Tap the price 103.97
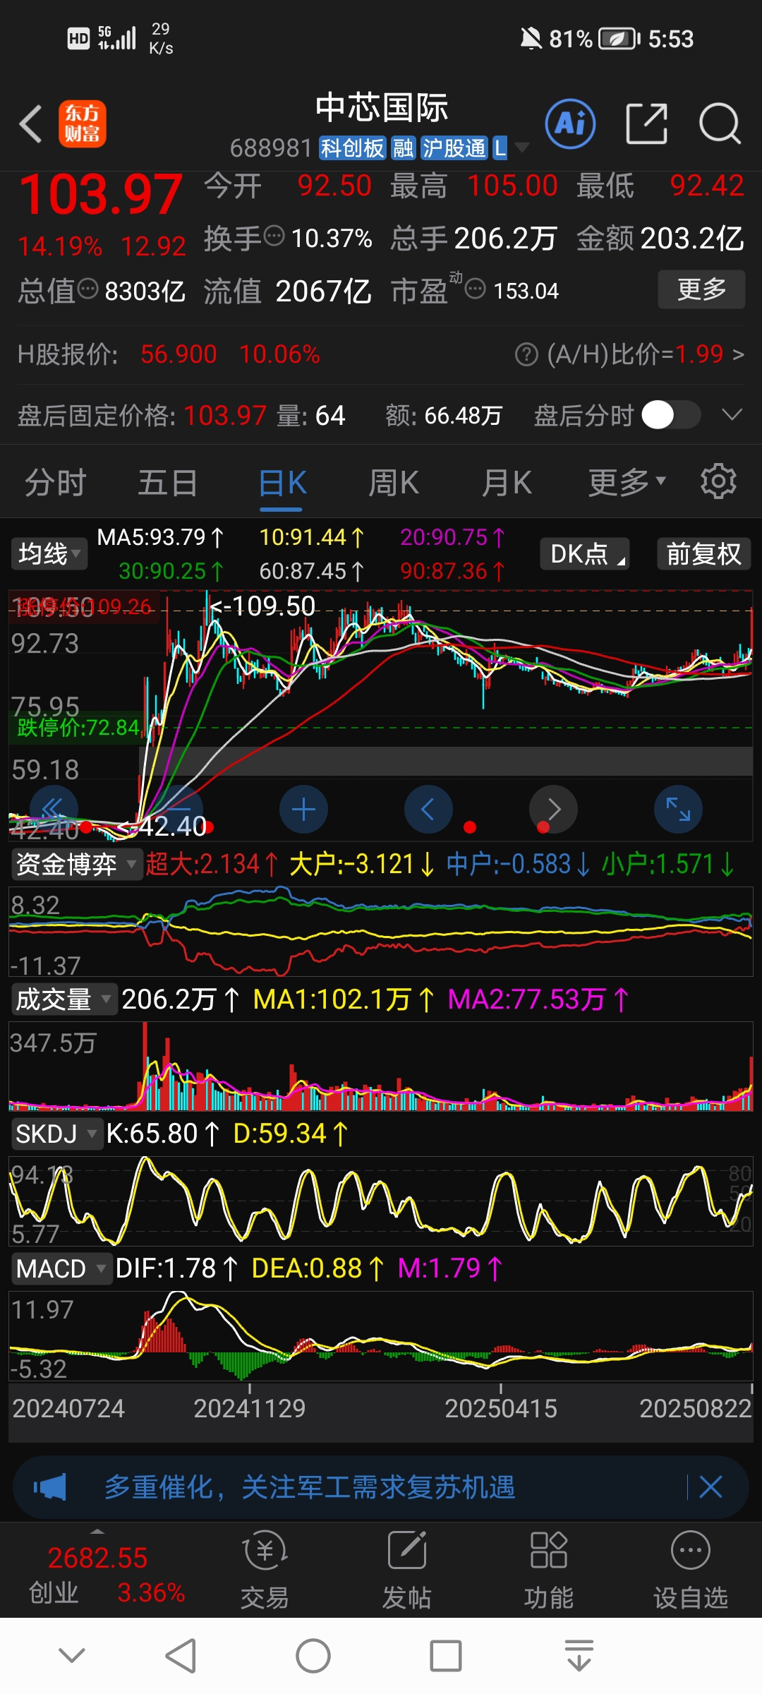 pos(101,193)
